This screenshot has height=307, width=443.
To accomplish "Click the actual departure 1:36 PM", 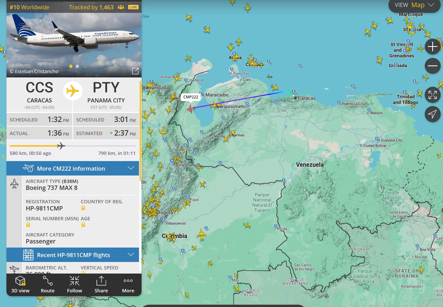I will click(x=58, y=133).
